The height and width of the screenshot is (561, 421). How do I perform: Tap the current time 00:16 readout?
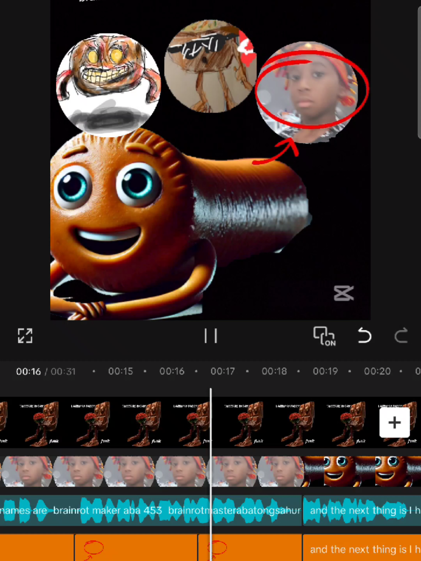[x=28, y=371]
